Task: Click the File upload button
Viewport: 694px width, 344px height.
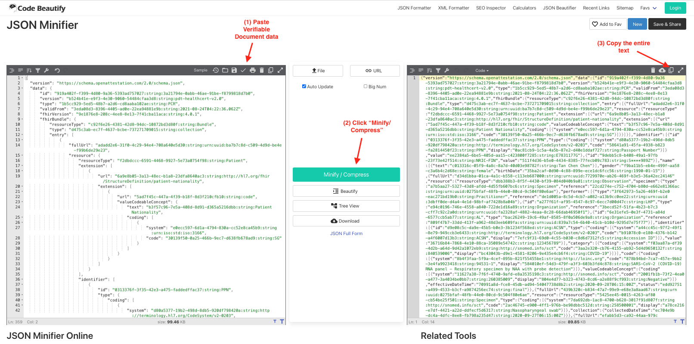Action: point(318,71)
